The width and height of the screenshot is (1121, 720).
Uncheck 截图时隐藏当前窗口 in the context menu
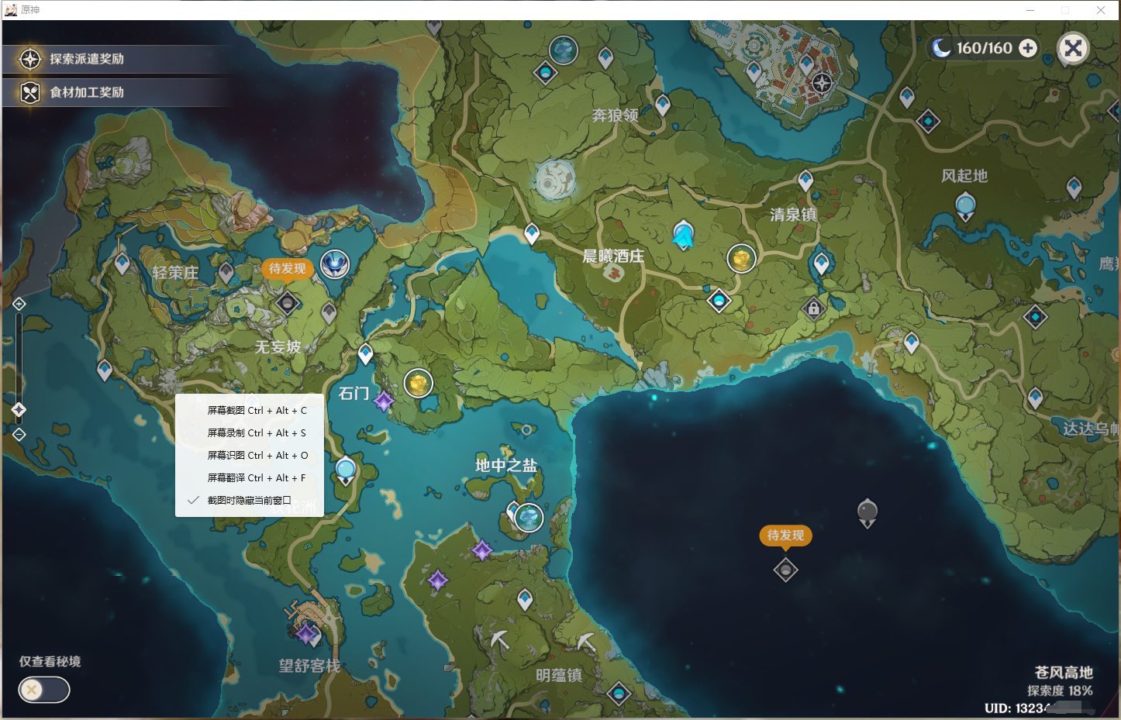click(250, 501)
